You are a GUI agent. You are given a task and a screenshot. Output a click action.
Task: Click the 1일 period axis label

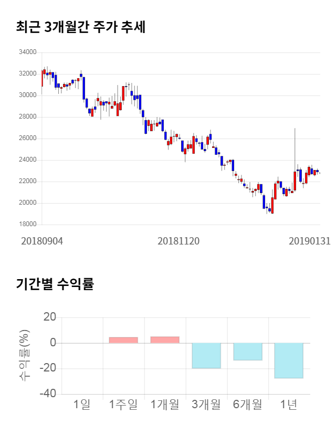point(82,405)
